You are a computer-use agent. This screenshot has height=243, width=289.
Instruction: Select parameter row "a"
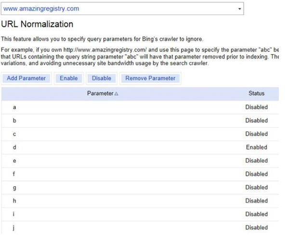click(x=140, y=107)
